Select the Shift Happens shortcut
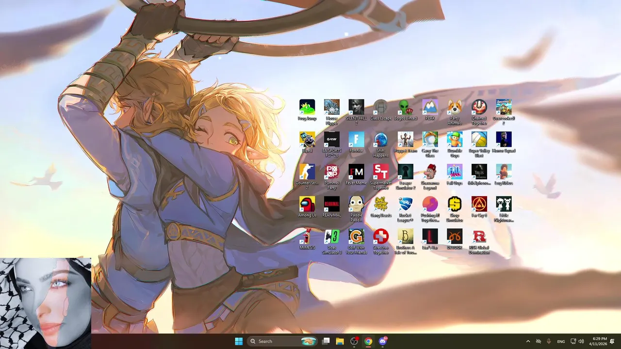621x349 pixels. pos(381,144)
